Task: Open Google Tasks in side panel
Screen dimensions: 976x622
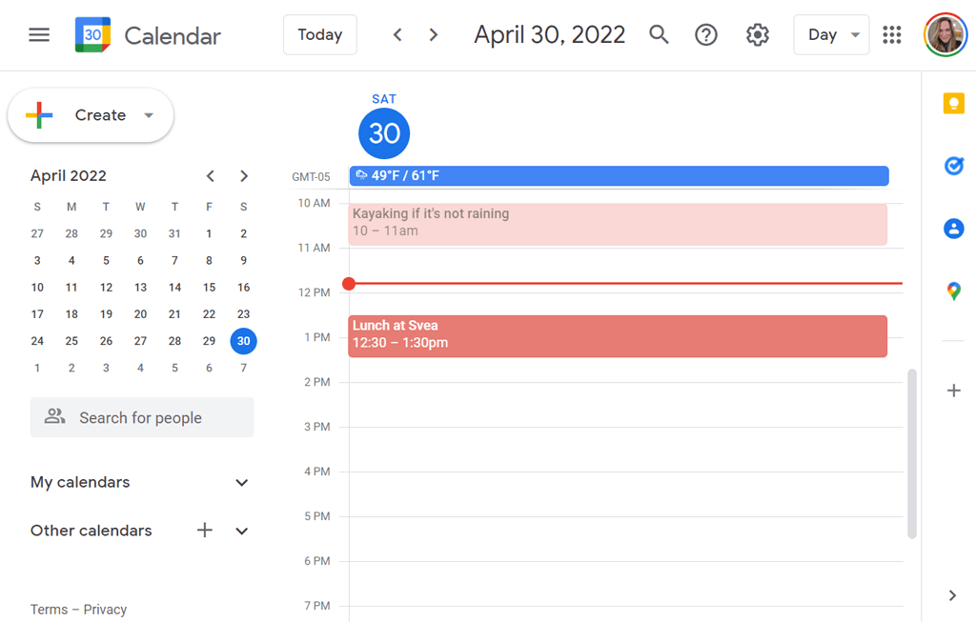Action: (953, 166)
